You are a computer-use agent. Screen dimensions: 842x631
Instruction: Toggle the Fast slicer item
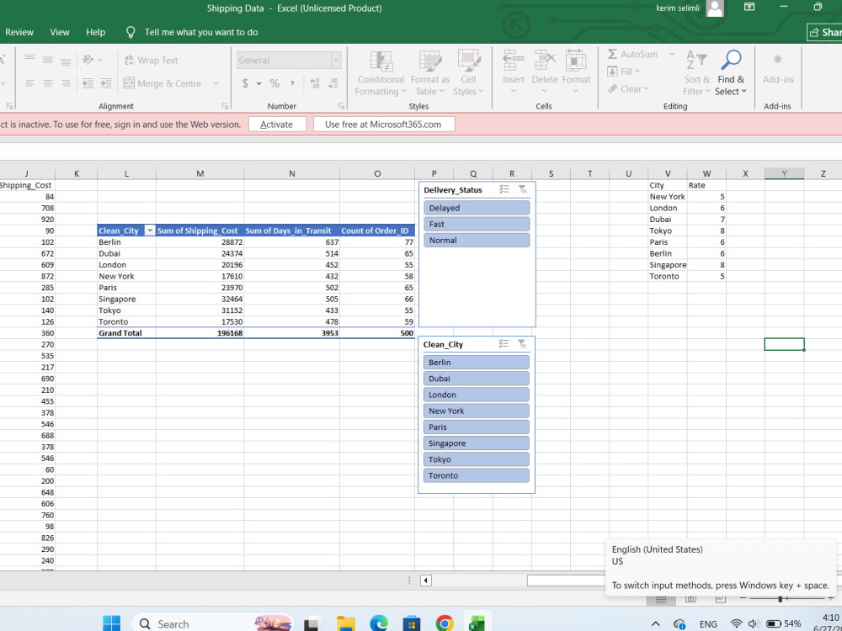(477, 224)
